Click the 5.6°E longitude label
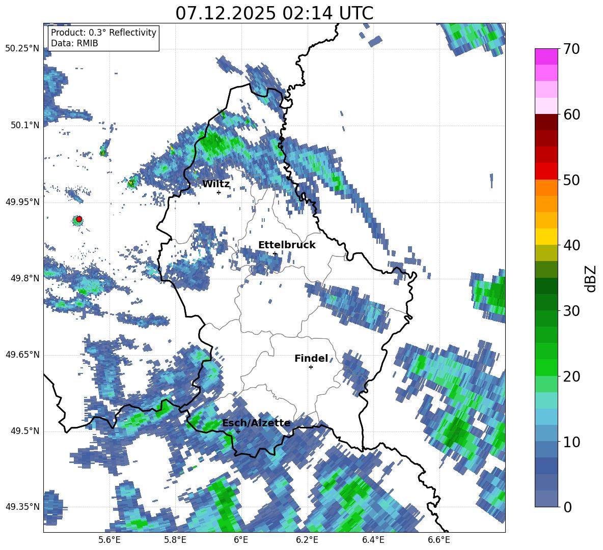Viewport: 603px width, 550px height. [109, 540]
